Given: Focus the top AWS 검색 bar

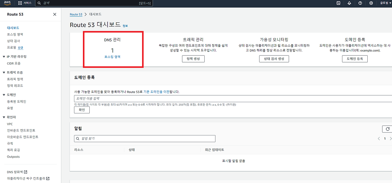Looking at the screenshot, I should (94, 3).
